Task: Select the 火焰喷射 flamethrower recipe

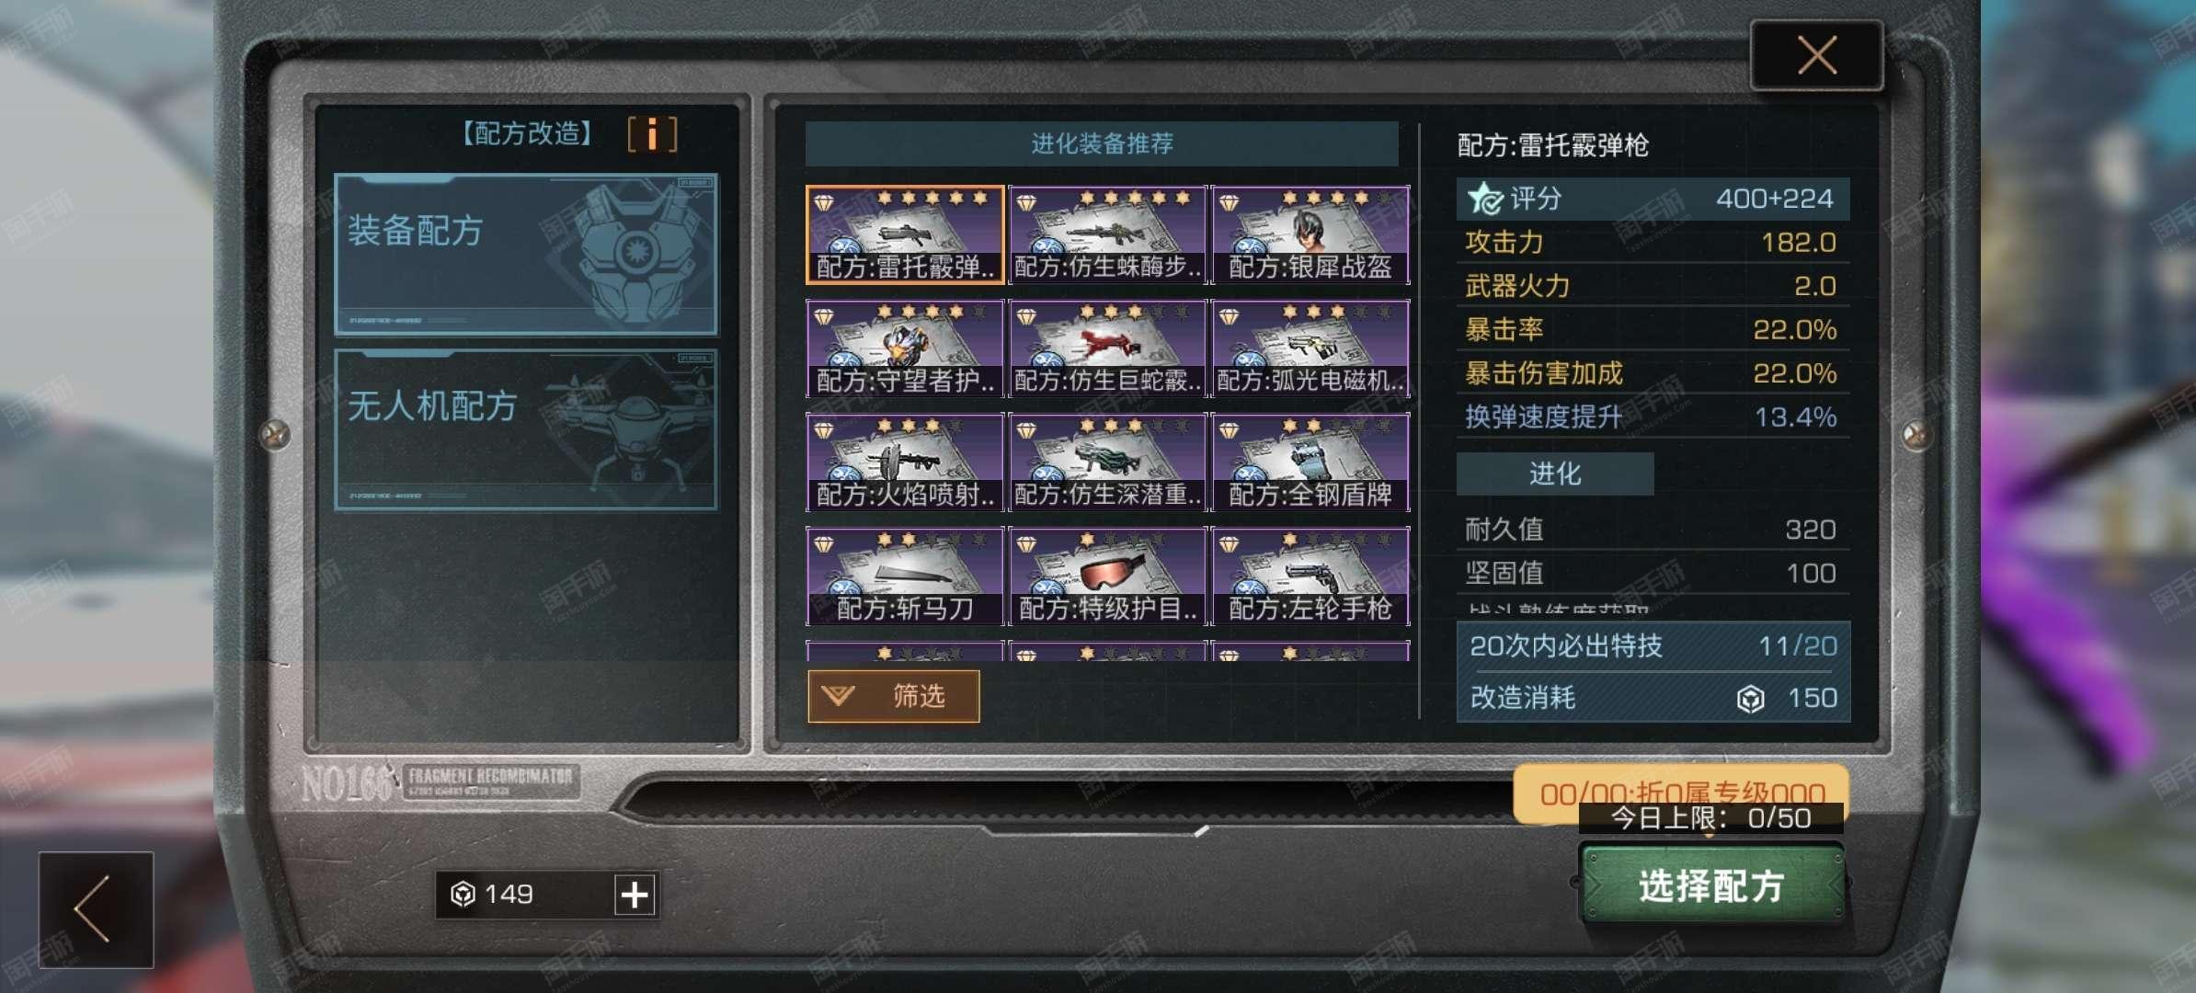Action: click(905, 462)
